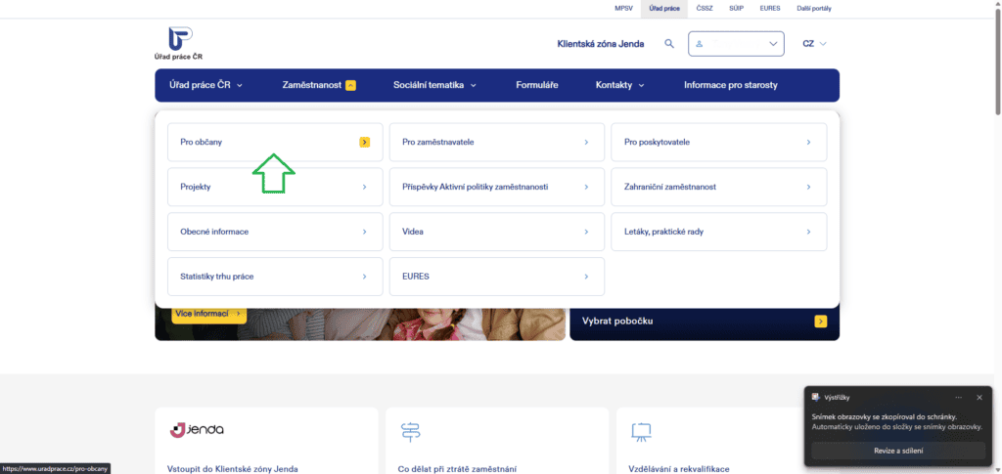Click the arrow next to EURES menu card
The width and height of the screenshot is (1002, 474).
click(x=586, y=277)
